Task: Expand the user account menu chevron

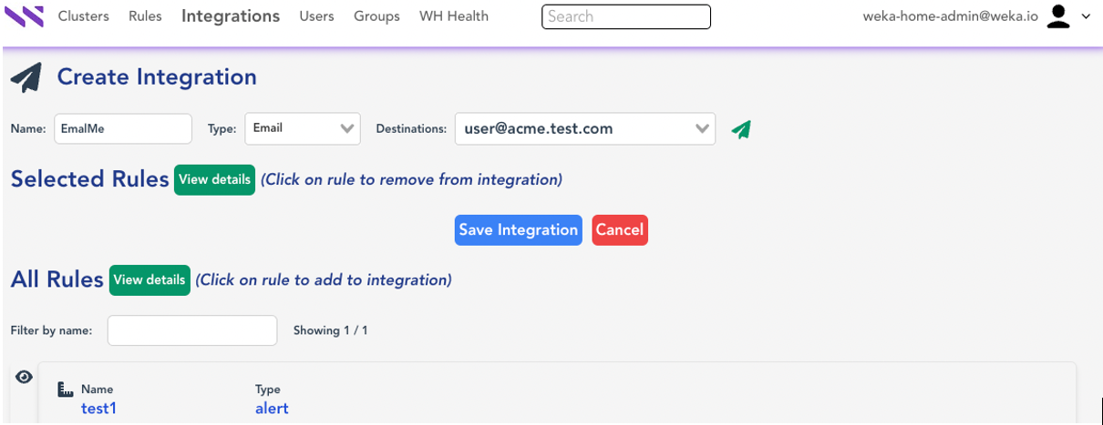Action: click(1086, 16)
